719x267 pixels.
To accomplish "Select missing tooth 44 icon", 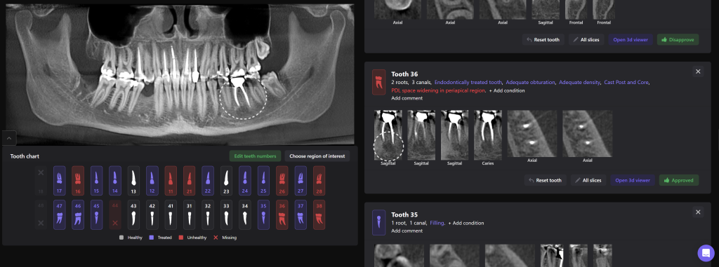I will coord(115,214).
